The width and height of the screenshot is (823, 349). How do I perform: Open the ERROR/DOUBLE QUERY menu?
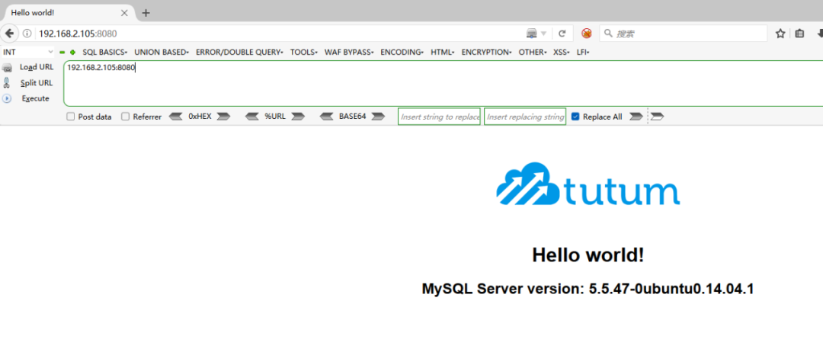click(x=239, y=53)
